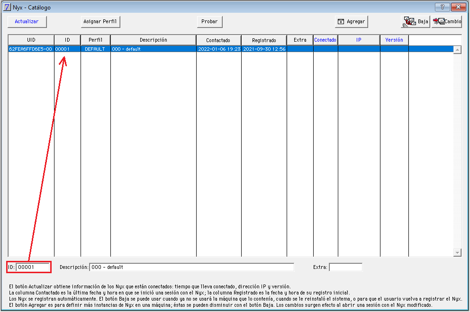This screenshot has height=312, width=470.
Task: Click the Extra column header
Action: tap(300, 40)
